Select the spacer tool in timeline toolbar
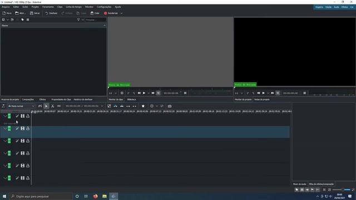Image resolution: width=356 pixels, height=200 pixels. [59, 106]
